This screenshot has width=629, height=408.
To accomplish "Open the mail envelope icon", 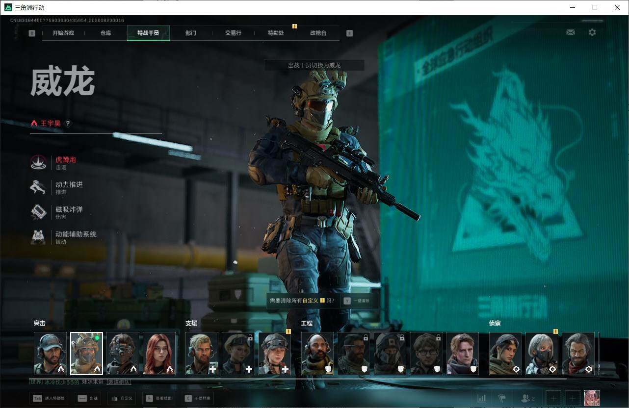I will pos(571,32).
